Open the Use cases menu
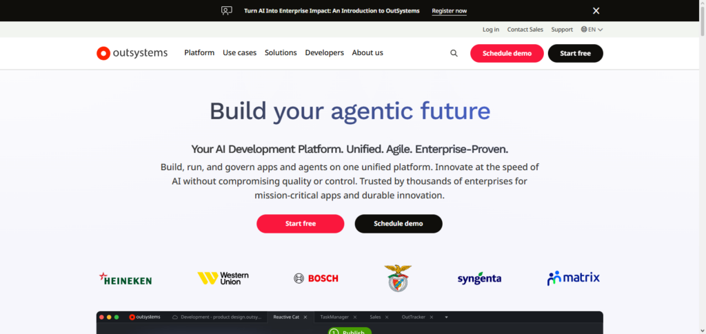Screen dimensions: 706x334 (x=239, y=52)
